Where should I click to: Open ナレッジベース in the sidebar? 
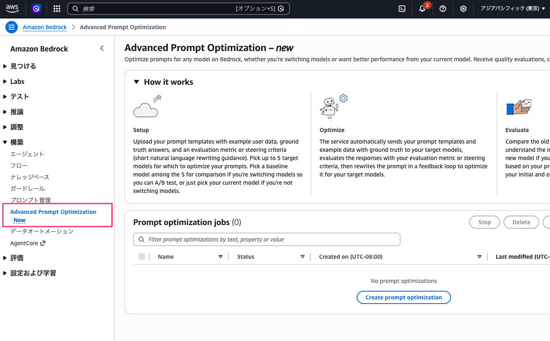(30, 177)
